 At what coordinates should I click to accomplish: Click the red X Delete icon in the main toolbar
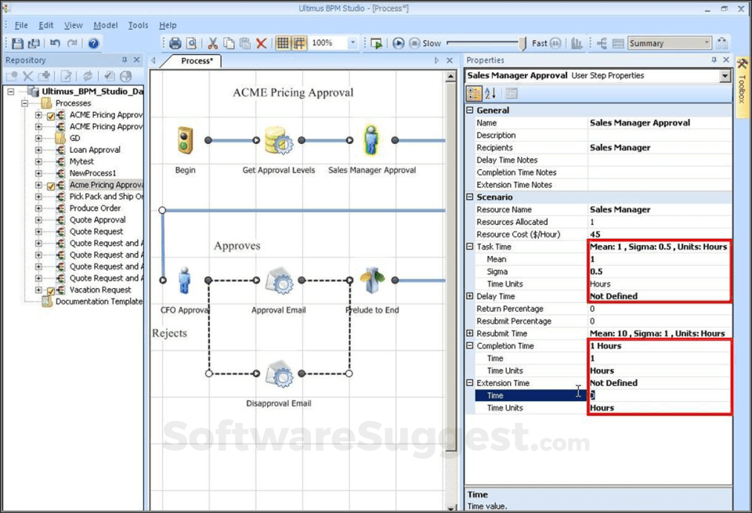[262, 44]
